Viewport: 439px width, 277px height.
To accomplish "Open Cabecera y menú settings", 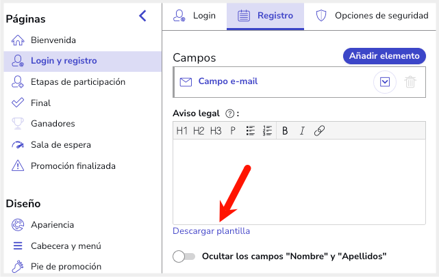I will click(66, 246).
